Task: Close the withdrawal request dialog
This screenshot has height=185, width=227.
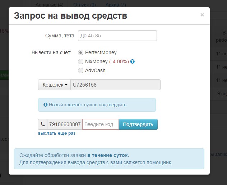Action: click(x=202, y=15)
